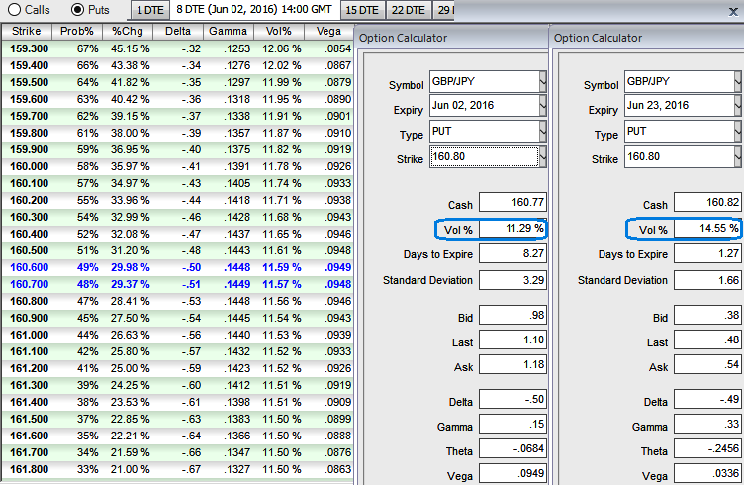Select the 161.800 strike row
744x485 pixels.
tap(177, 469)
